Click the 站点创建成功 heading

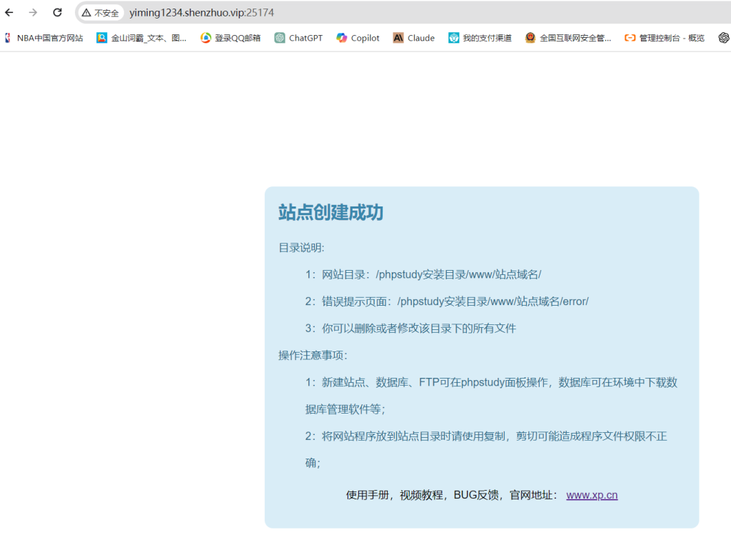click(331, 212)
